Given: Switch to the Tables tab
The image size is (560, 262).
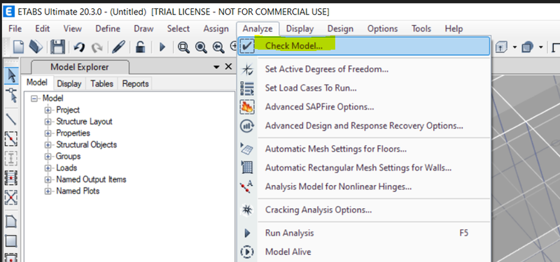Looking at the screenshot, I should tap(101, 84).
